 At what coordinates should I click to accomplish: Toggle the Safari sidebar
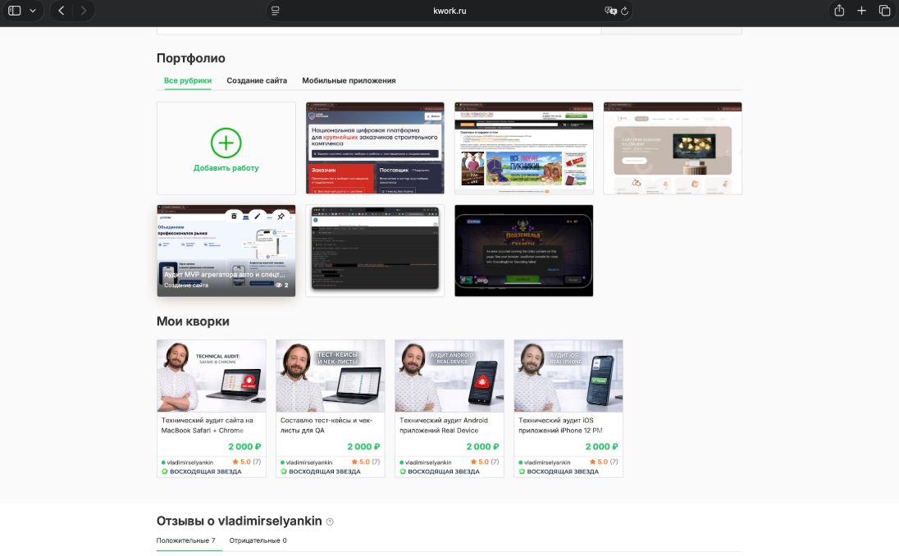tap(14, 11)
